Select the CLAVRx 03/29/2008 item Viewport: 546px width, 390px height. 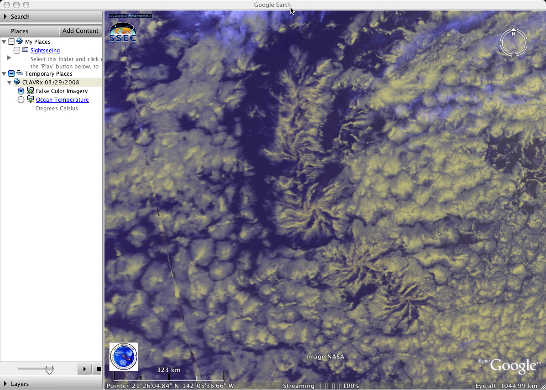pyautogui.click(x=51, y=83)
